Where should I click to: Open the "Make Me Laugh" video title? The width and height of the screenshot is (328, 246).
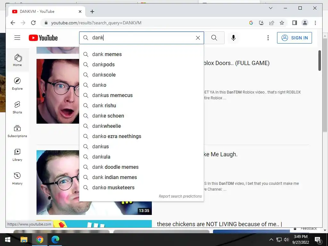click(221, 154)
